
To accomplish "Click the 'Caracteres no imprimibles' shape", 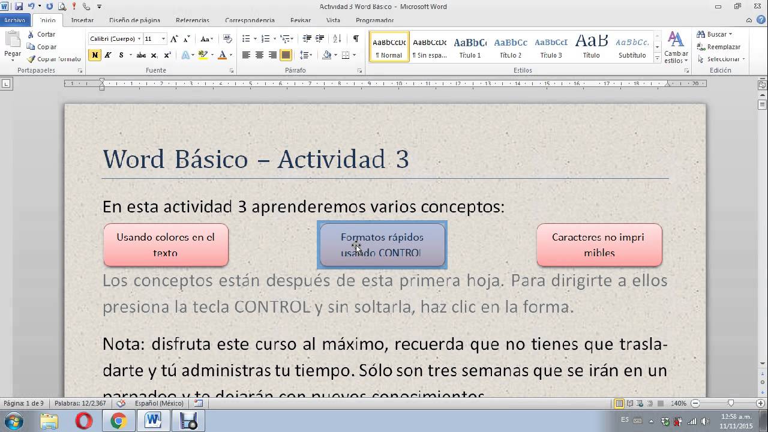I will click(x=599, y=245).
